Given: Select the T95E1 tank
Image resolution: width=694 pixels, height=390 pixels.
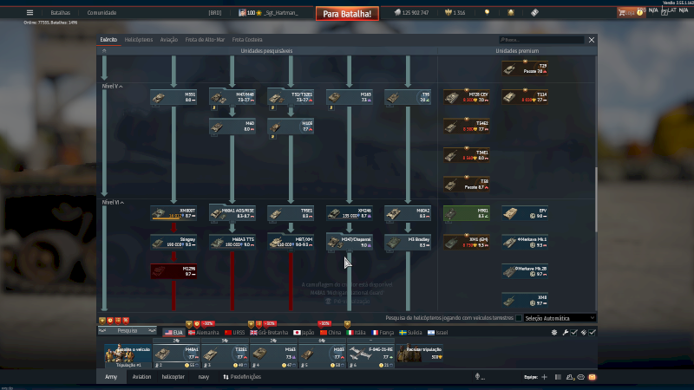Looking at the screenshot, I should coord(291,213).
